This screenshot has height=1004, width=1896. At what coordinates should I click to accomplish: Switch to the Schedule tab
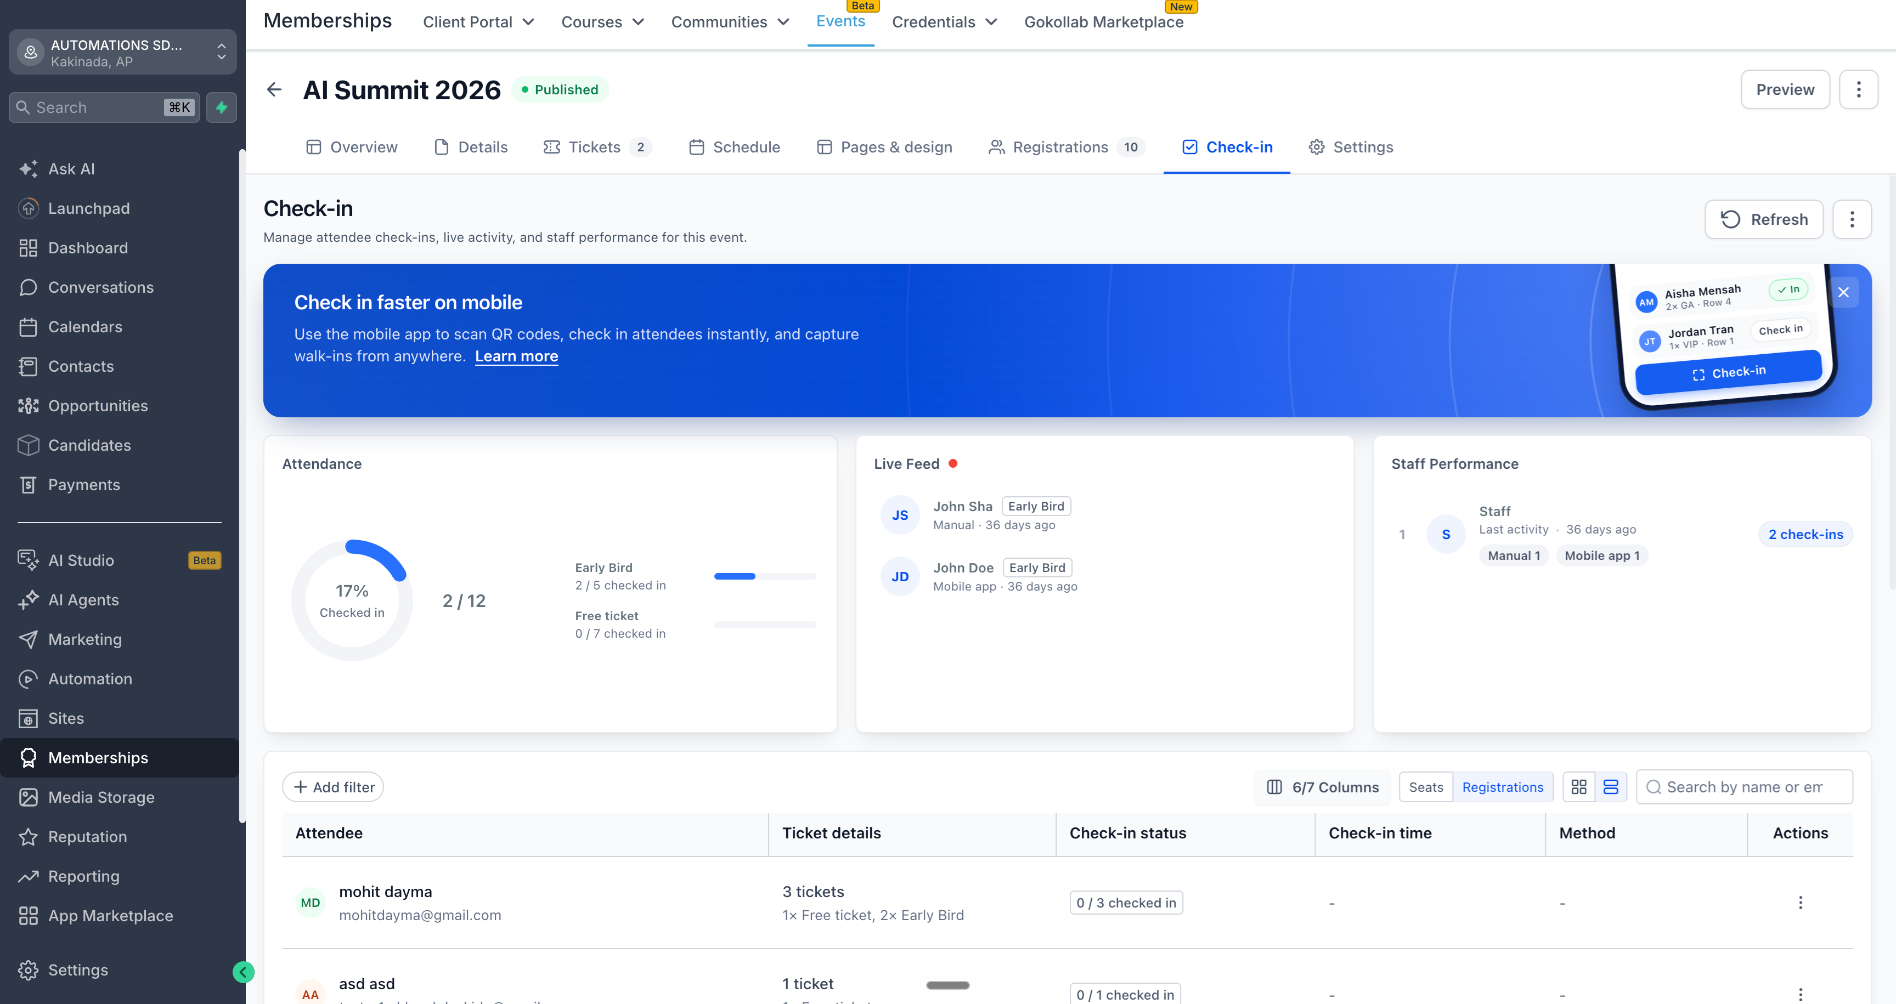click(735, 147)
